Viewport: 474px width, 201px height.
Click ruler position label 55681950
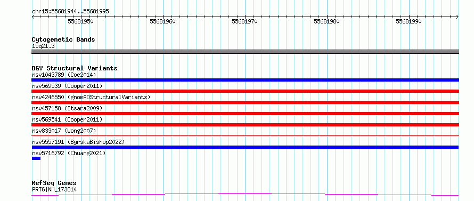coord(81,21)
